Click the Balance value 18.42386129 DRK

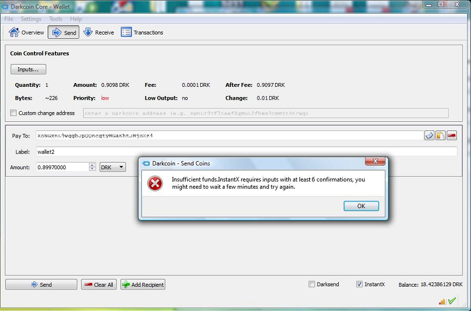coord(441,284)
